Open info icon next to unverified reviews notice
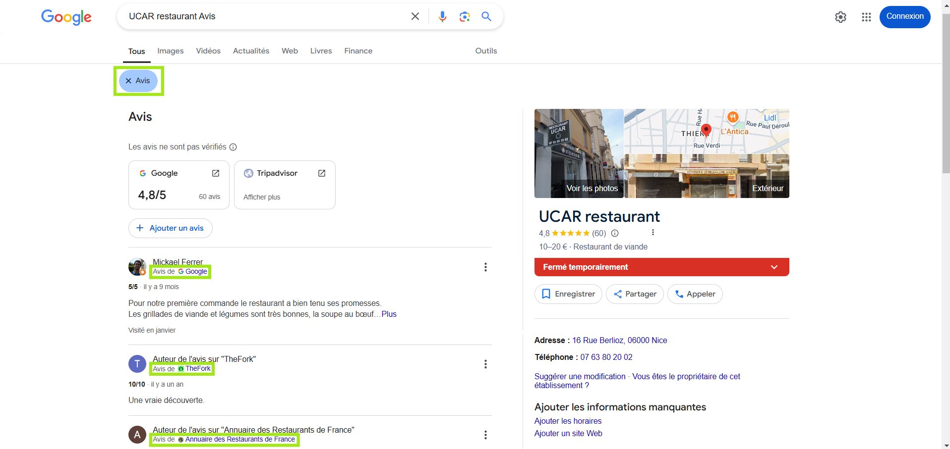Viewport: 950px width, 449px height. pos(233,147)
